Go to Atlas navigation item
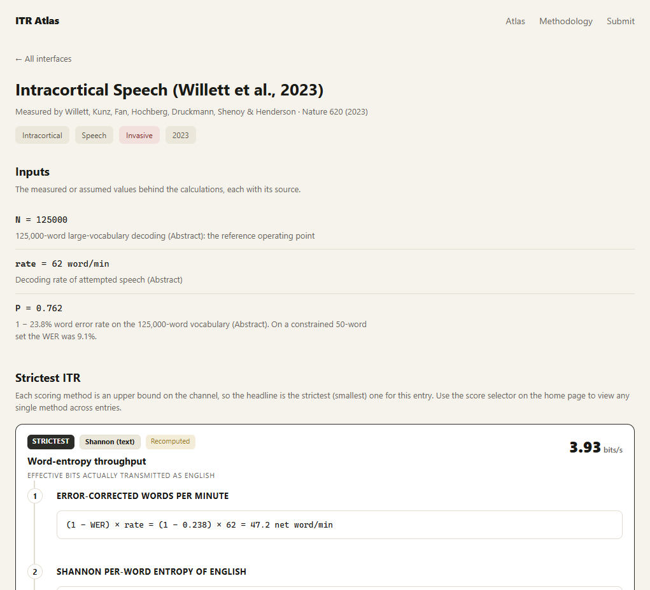 click(515, 21)
